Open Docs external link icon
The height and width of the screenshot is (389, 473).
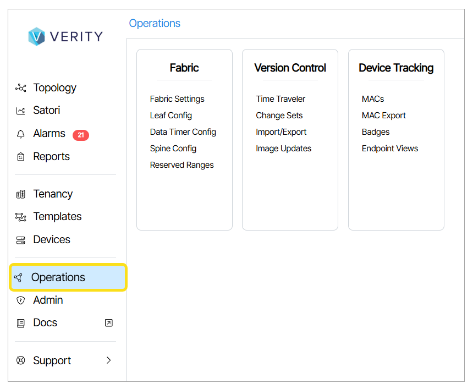click(x=108, y=323)
